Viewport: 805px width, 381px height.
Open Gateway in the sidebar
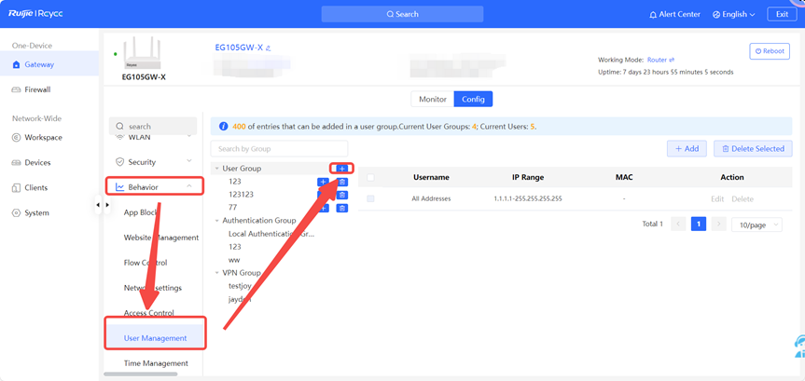tap(49, 64)
